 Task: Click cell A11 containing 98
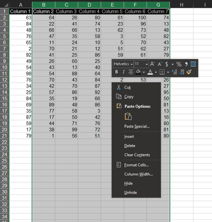click(x=21, y=74)
